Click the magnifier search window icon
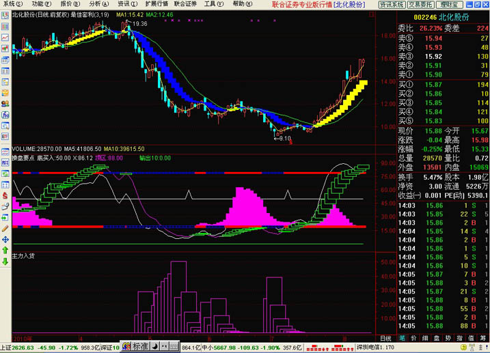Image resolution: width=490 pixels, height=353 pixels. (x=5, y=126)
